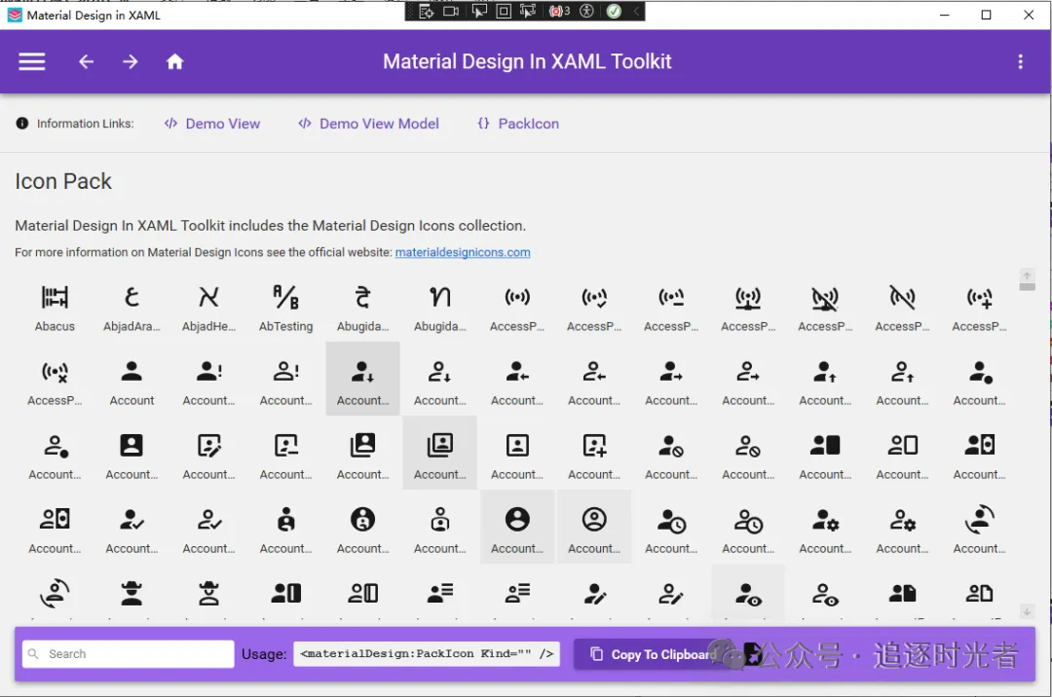The width and height of the screenshot is (1052, 697).
Task: Select filled Account alert exclamation icon
Action: point(208,380)
